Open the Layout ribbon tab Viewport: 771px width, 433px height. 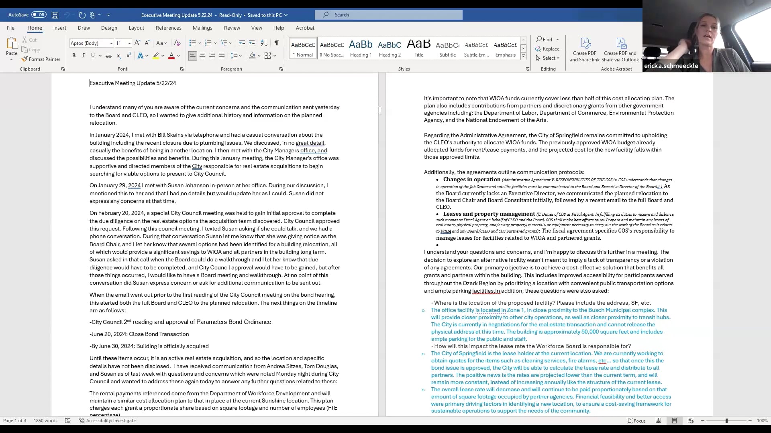[x=136, y=28]
